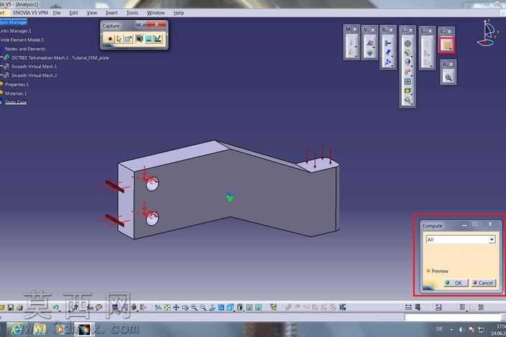Open the All dropdown in Compute dialog

[x=492, y=239]
